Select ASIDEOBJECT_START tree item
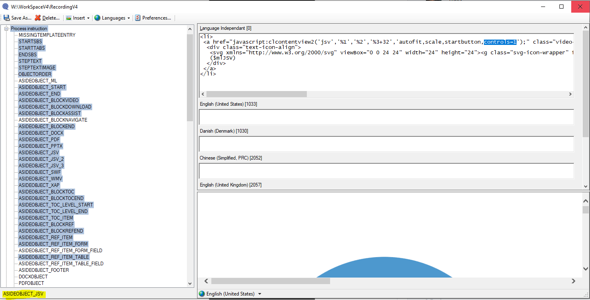Screen dimensions: 590x300 click(42, 87)
